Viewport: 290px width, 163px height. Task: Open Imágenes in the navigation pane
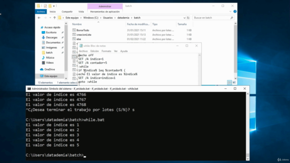click(51, 48)
